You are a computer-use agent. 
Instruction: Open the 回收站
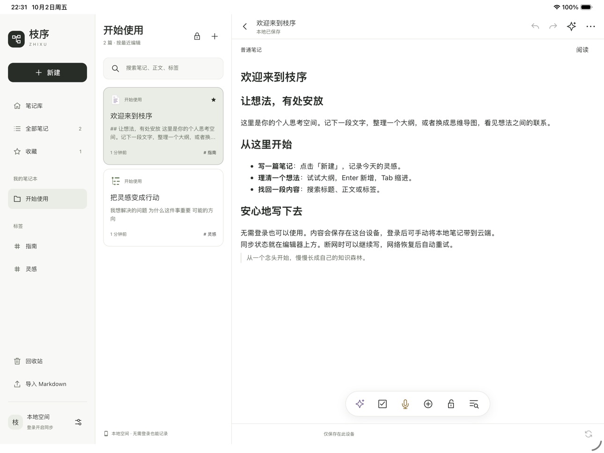(x=47, y=361)
